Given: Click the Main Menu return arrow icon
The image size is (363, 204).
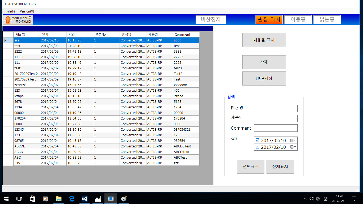Looking at the screenshot, I should point(8,20).
